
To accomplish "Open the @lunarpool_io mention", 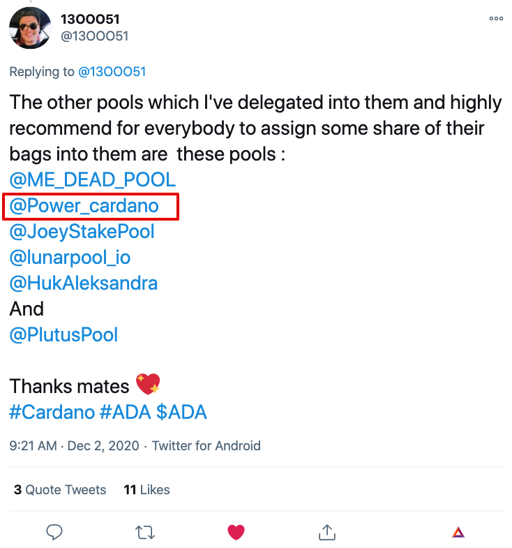I will click(70, 258).
